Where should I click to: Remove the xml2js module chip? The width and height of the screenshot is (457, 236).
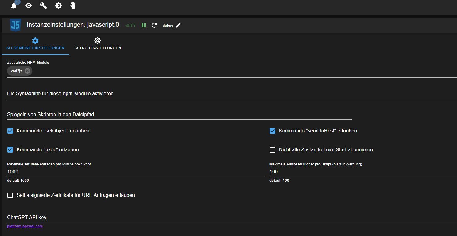[x=27, y=71]
